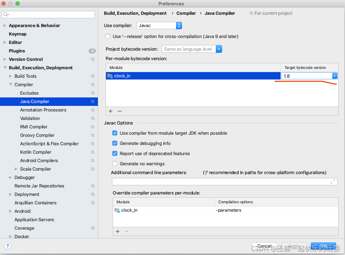Expand the Android section arrow
The height and width of the screenshot is (255, 345).
coord(10,211)
